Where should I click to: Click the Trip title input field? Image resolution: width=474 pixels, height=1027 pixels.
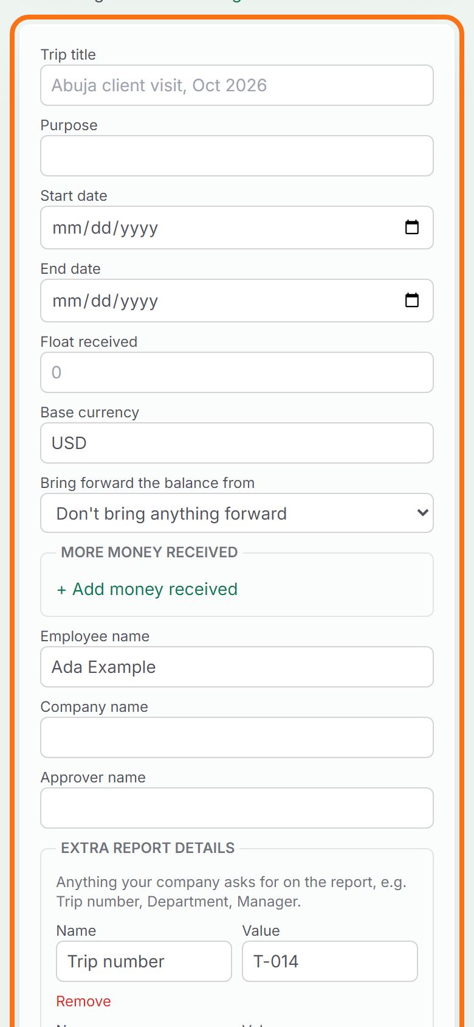[237, 85]
